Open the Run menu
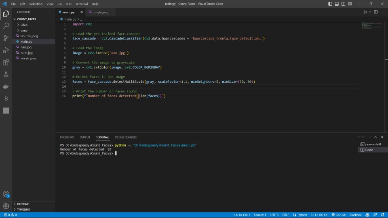The image size is (388, 218). [x=68, y=4]
